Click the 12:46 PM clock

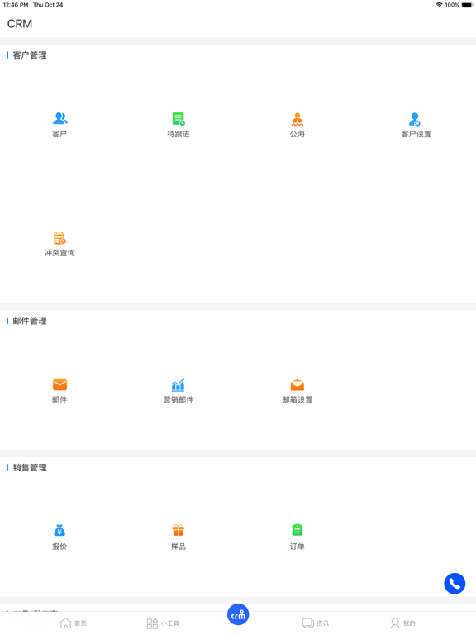pos(16,5)
